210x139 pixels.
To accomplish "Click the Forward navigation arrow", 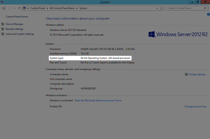I will tap(10, 8).
